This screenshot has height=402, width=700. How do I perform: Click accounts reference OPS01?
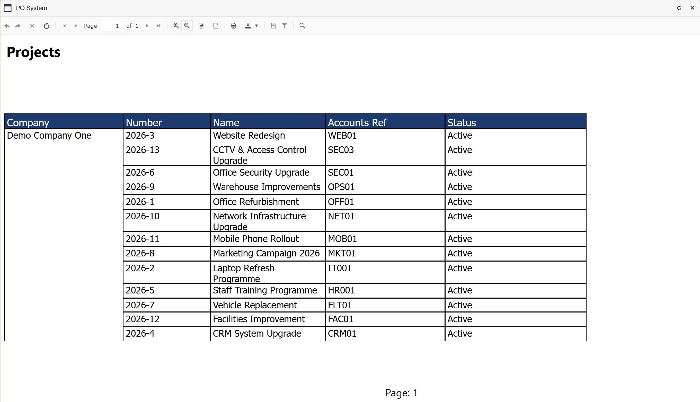point(341,187)
